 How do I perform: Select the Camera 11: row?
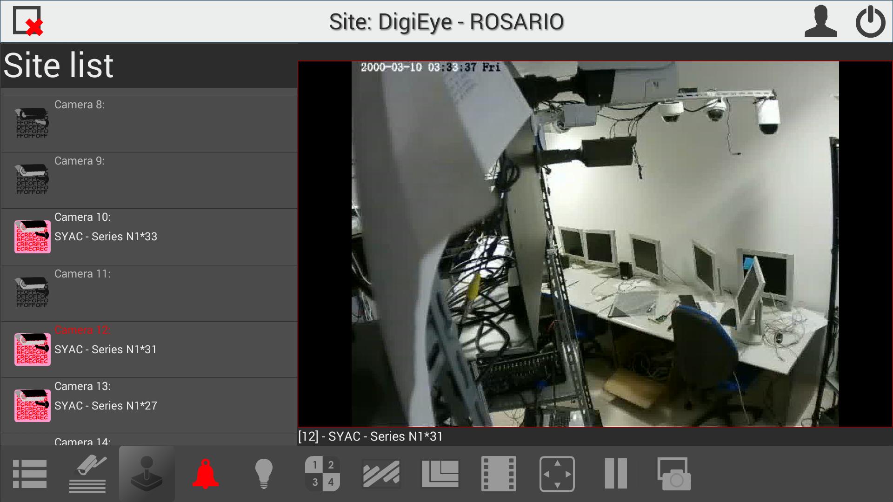149,293
